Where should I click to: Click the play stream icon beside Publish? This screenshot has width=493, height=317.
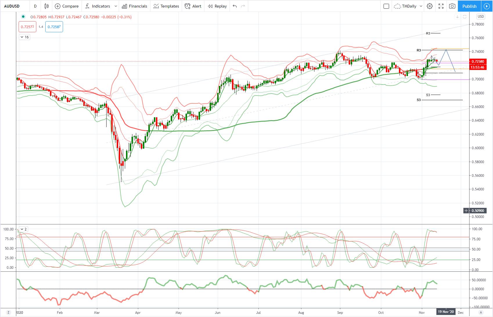[x=487, y=6]
